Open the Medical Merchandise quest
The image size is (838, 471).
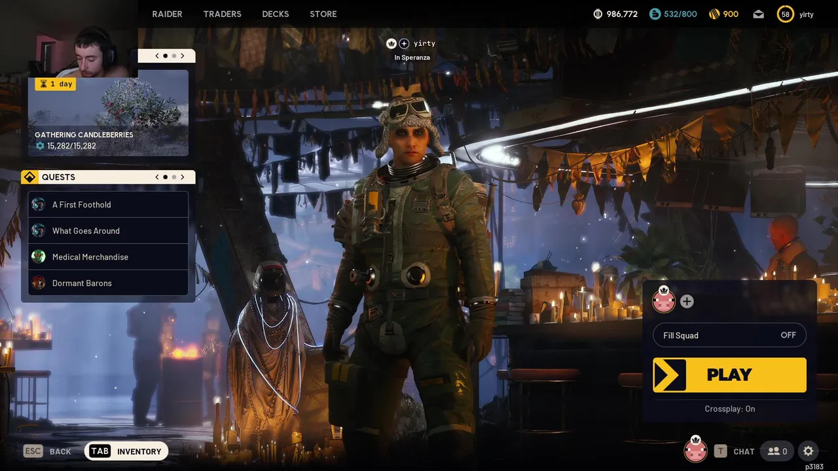click(108, 257)
